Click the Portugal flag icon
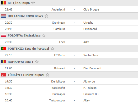 pyautogui.click(x=3, y=49)
